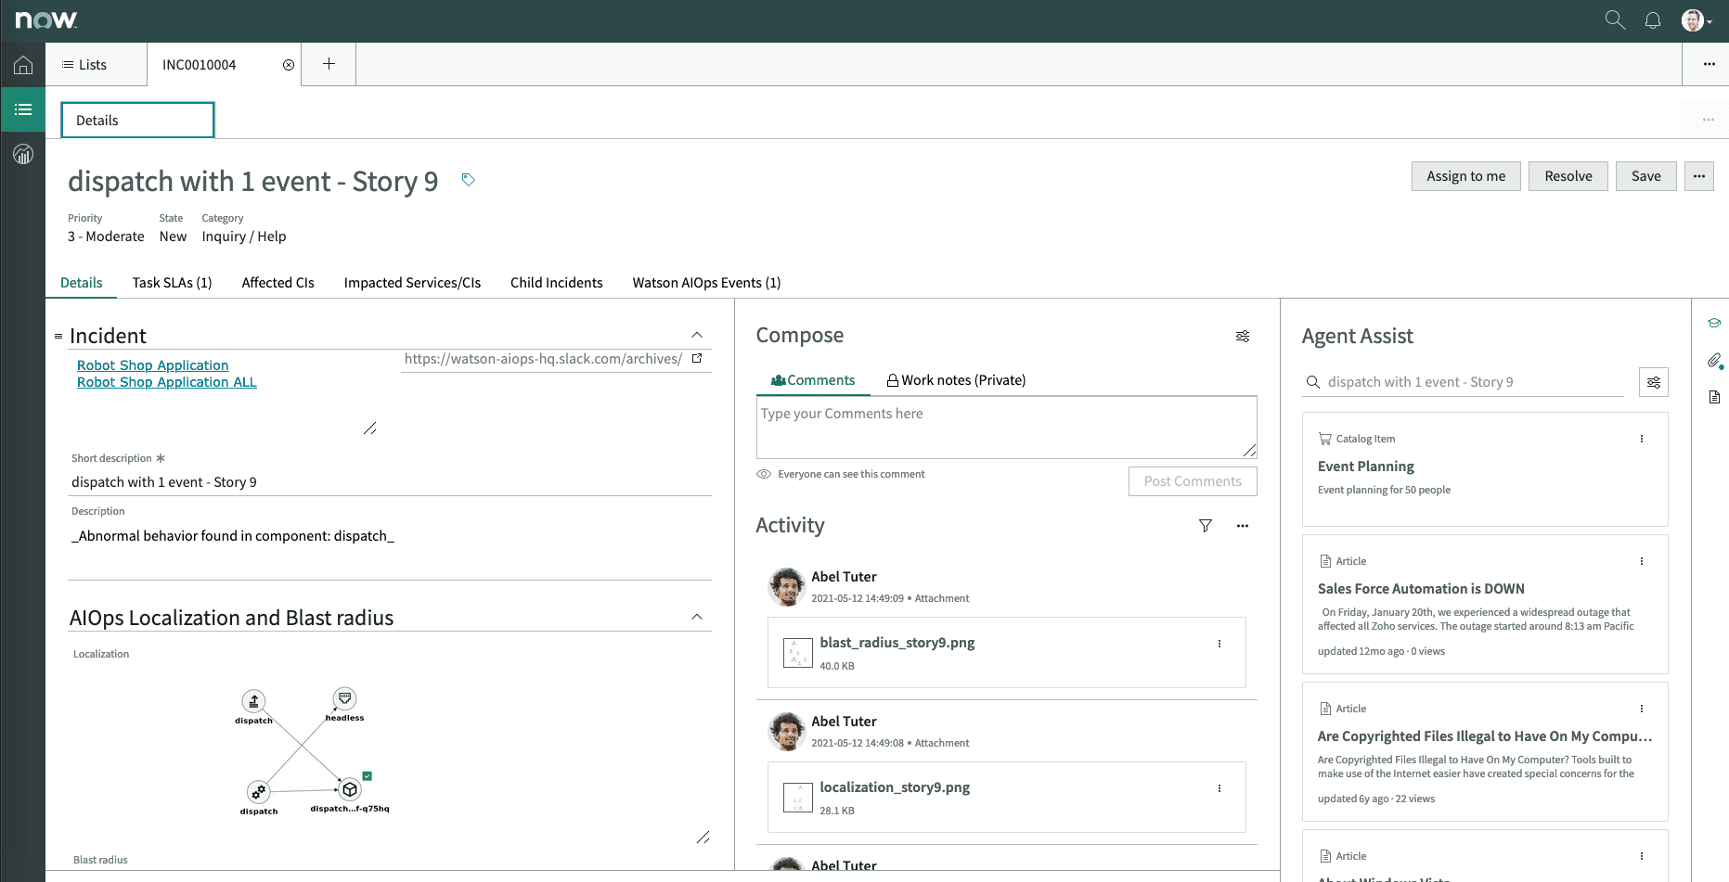This screenshot has width=1729, height=882.
Task: Click the Assign to me button
Action: pyautogui.click(x=1465, y=176)
